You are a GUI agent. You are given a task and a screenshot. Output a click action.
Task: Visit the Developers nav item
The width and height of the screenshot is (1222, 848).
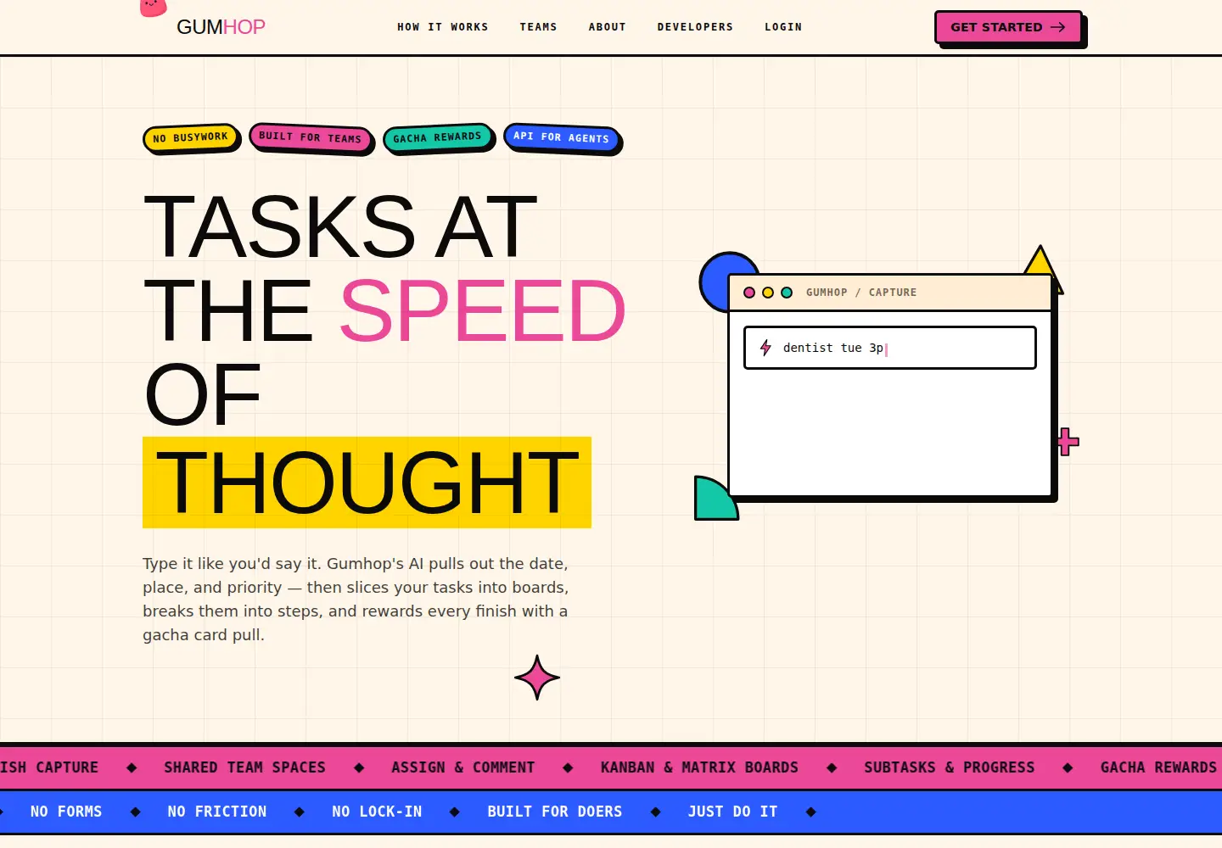(x=695, y=27)
